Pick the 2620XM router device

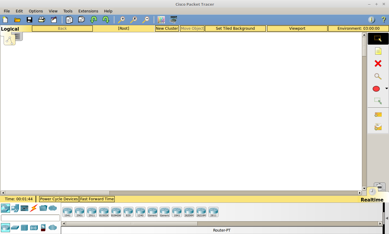(189, 212)
